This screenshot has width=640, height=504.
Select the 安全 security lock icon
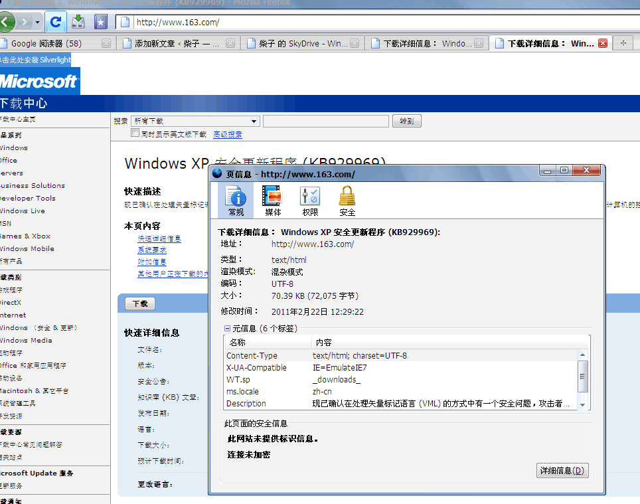click(x=347, y=201)
